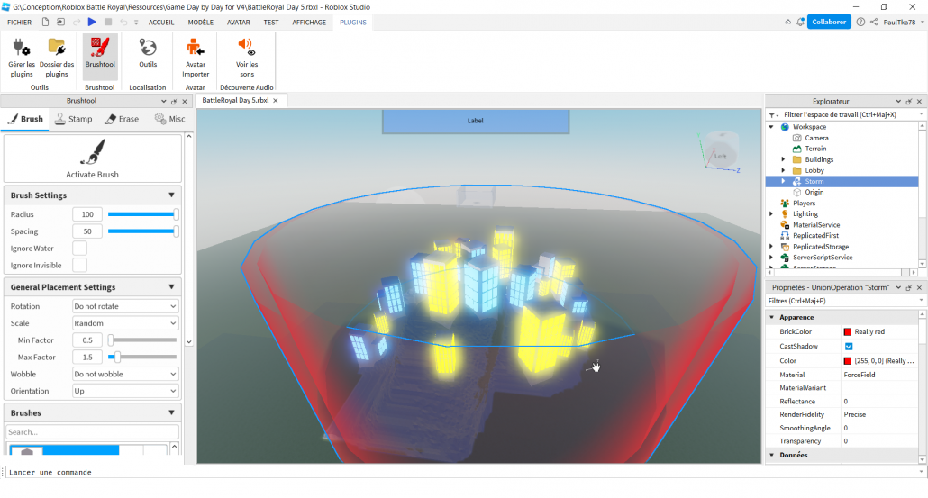Expand the Lobby folder arrow

(x=783, y=170)
